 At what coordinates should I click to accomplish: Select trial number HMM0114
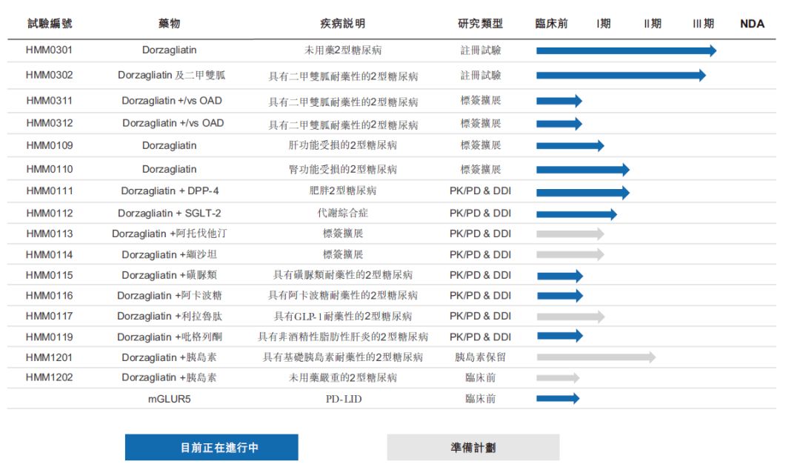pyautogui.click(x=49, y=254)
